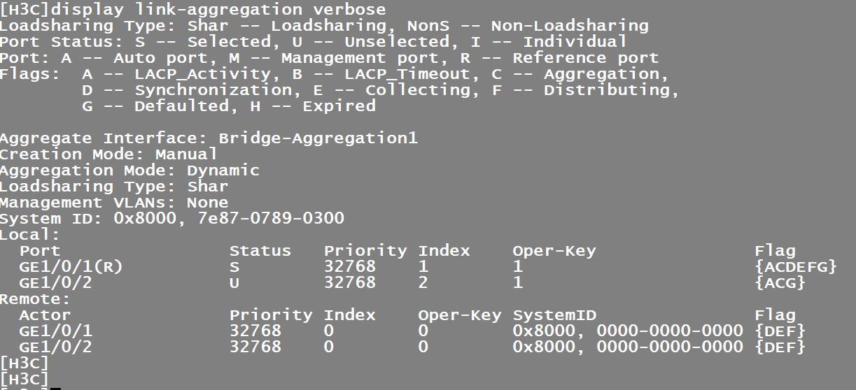
Task: Select the Bridge-Aggregation1 interface name
Action: coord(318,138)
